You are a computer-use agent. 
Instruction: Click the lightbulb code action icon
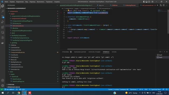click(68, 11)
